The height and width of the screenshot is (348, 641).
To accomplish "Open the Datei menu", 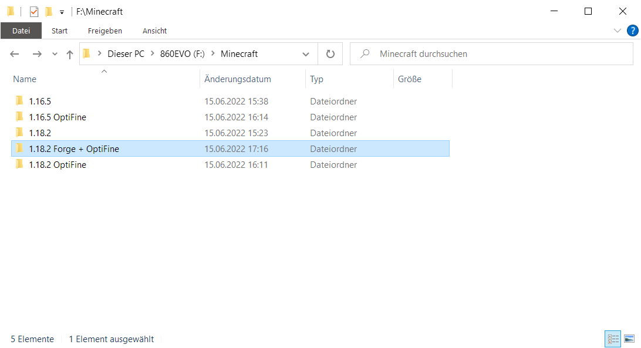I will [21, 31].
